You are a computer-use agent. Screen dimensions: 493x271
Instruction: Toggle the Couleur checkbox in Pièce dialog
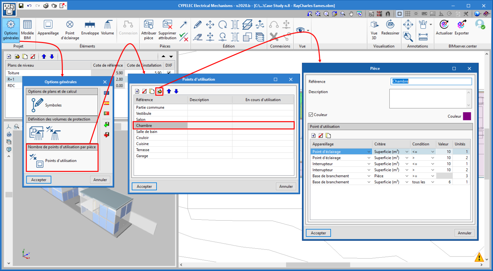coord(311,115)
